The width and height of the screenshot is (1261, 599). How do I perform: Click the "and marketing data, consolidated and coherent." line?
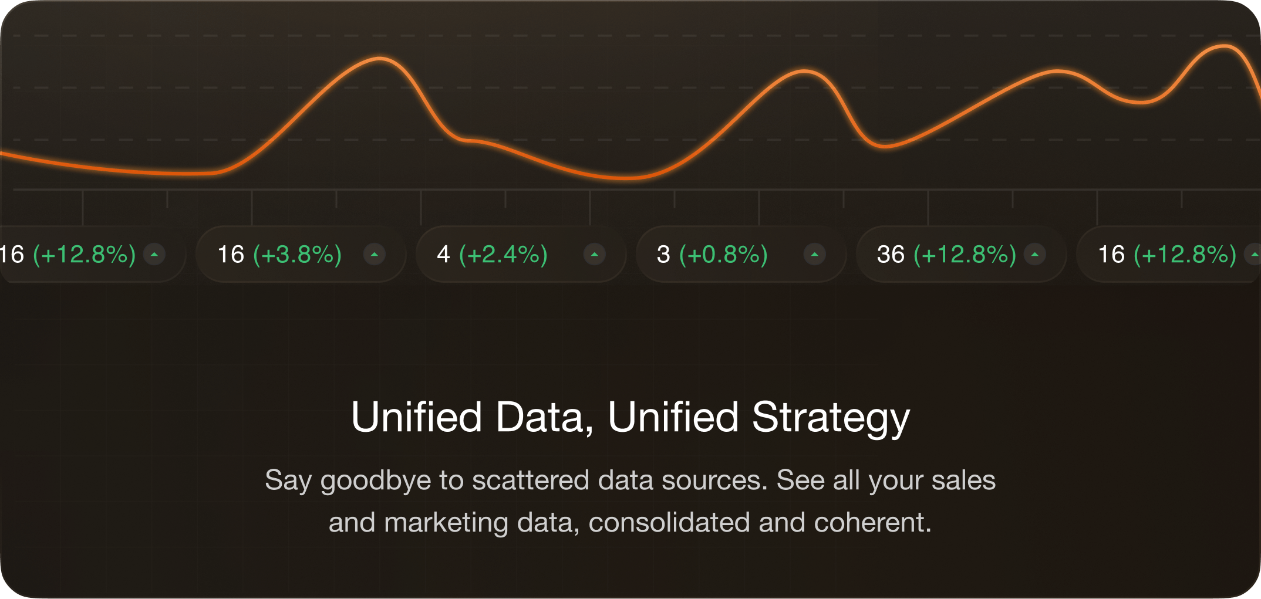(x=630, y=522)
